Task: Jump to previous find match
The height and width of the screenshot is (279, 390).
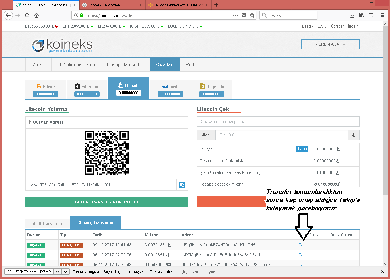Action: click(x=58, y=272)
